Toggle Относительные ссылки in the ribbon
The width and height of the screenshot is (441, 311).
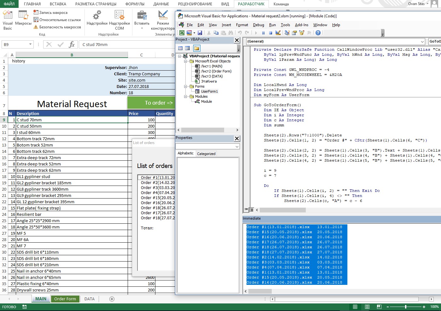[x=57, y=20]
